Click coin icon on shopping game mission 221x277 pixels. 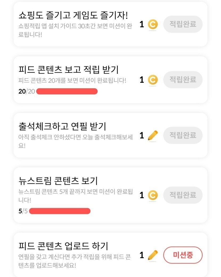click(153, 24)
